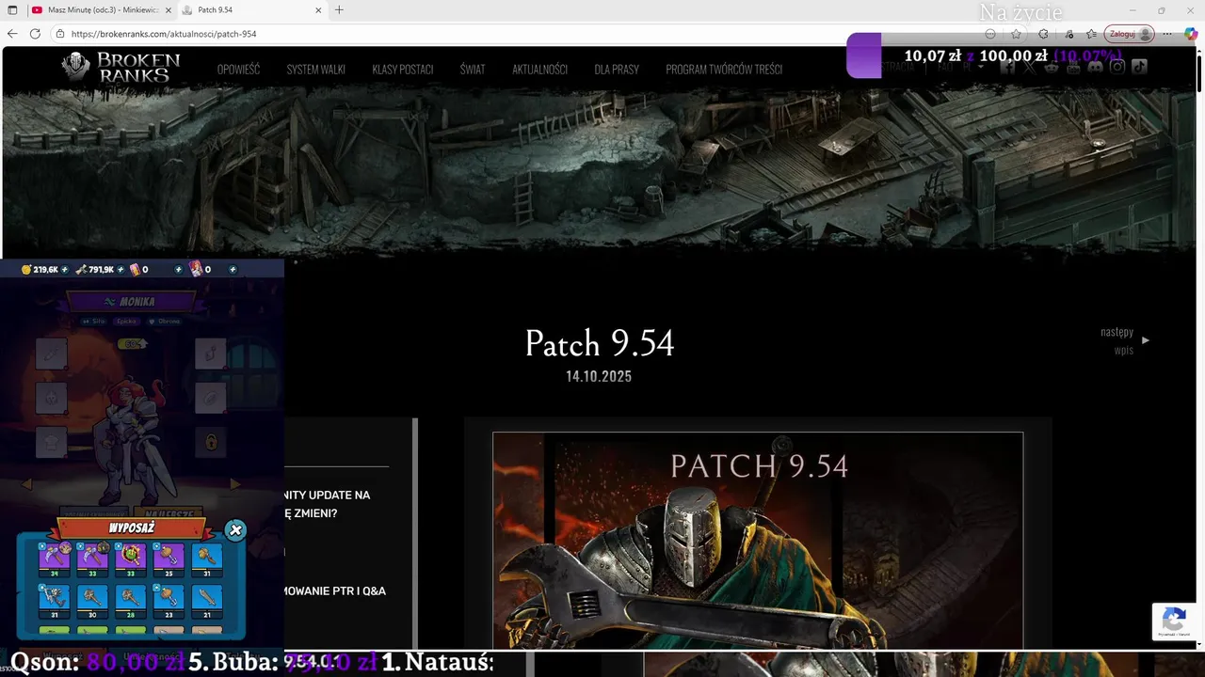Image resolution: width=1205 pixels, height=677 pixels.
Task: Select the green orb level 33 item
Action: [x=131, y=559]
